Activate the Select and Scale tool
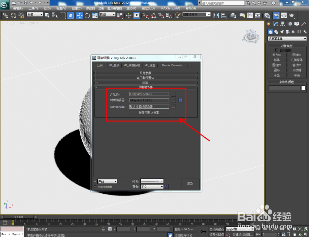309x237 pixels. tap(95, 15)
